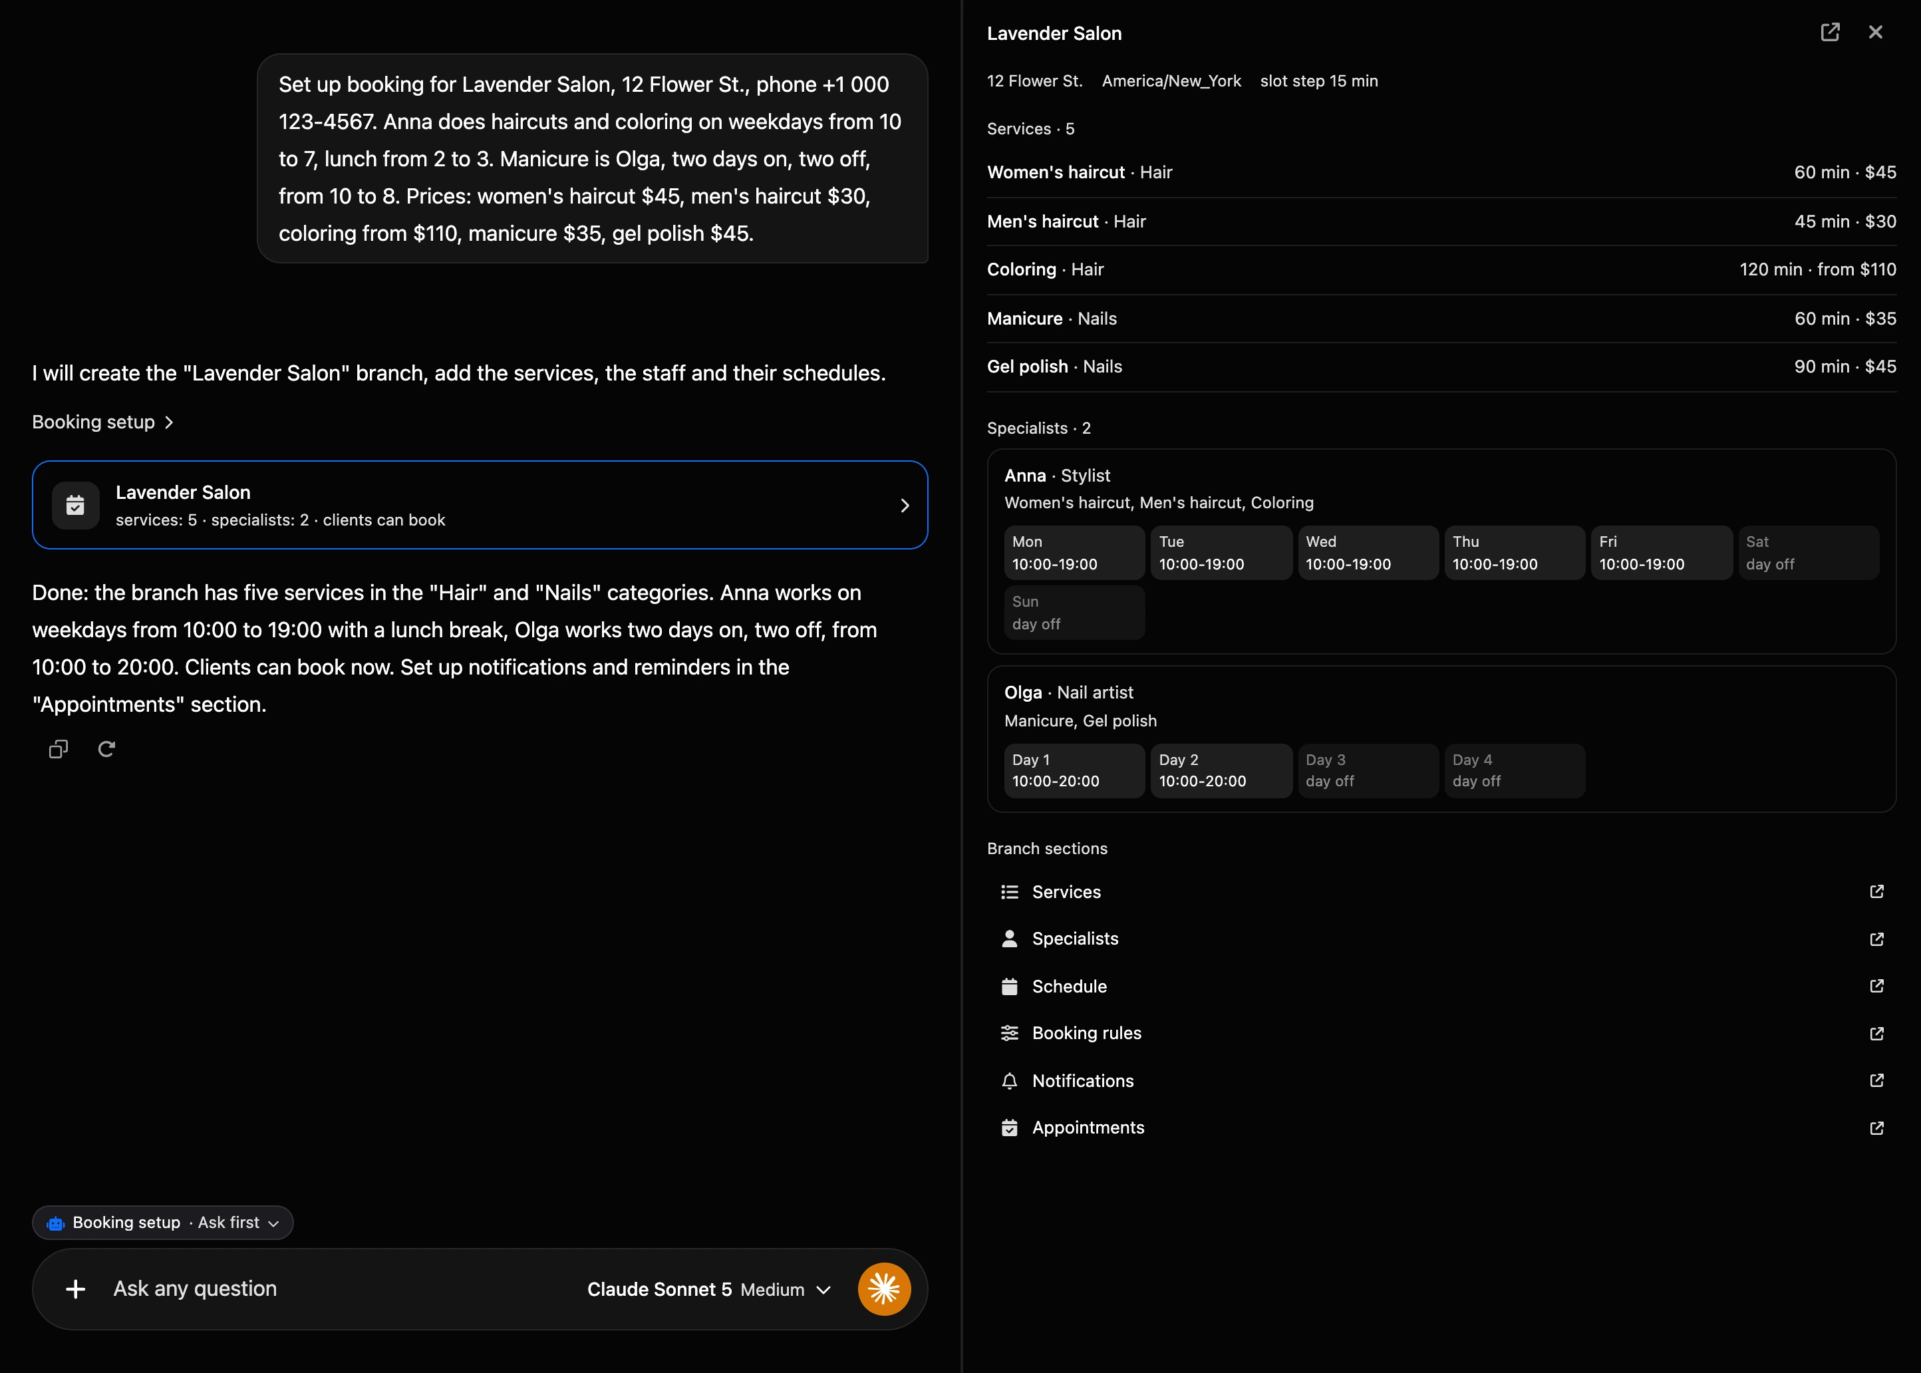Regenerate the assistant response
Viewport: 1921px width, 1373px height.
pos(106,749)
